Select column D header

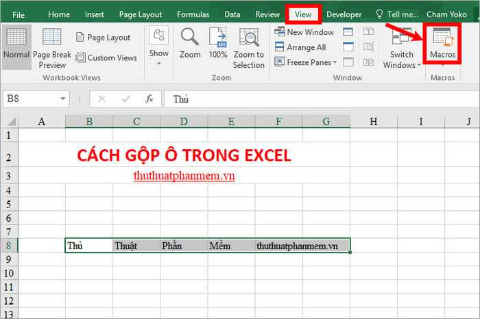pos(184,122)
